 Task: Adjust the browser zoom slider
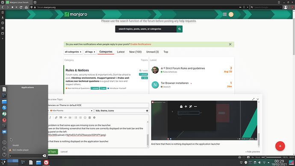coord(271,157)
